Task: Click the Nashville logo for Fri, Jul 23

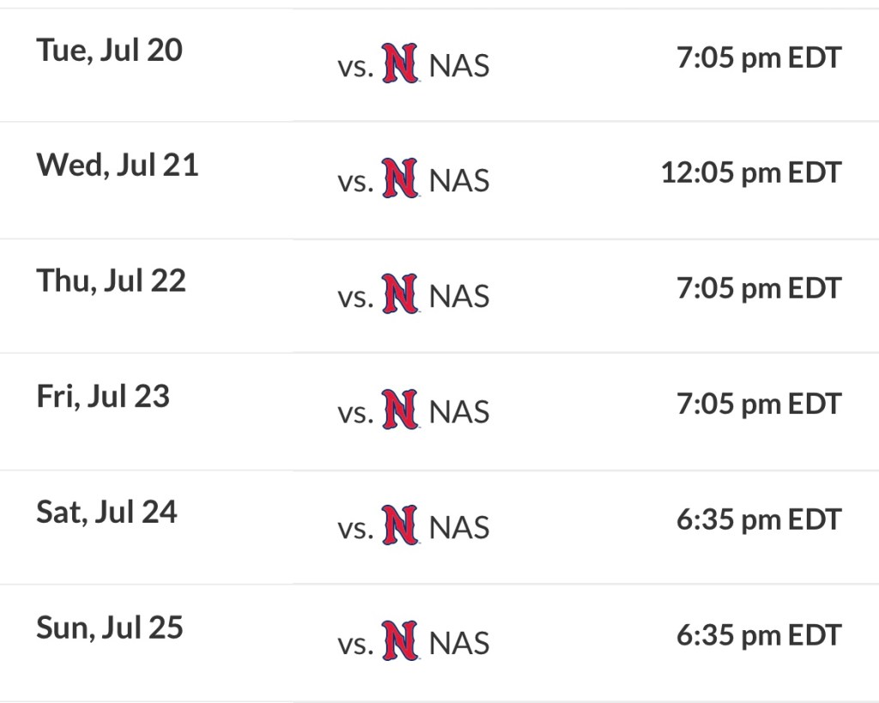Action: [400, 410]
